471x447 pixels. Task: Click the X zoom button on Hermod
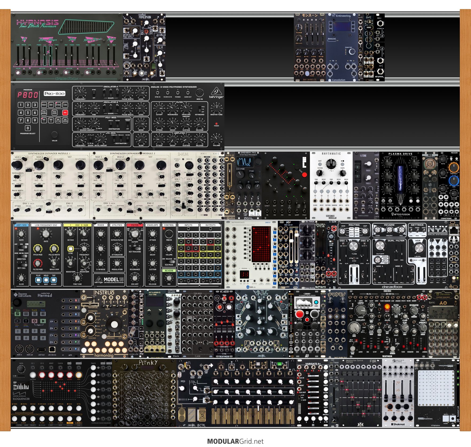coord(17,321)
